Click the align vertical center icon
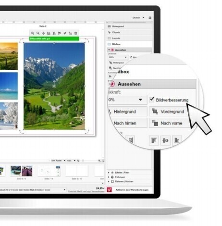 (165, 140)
